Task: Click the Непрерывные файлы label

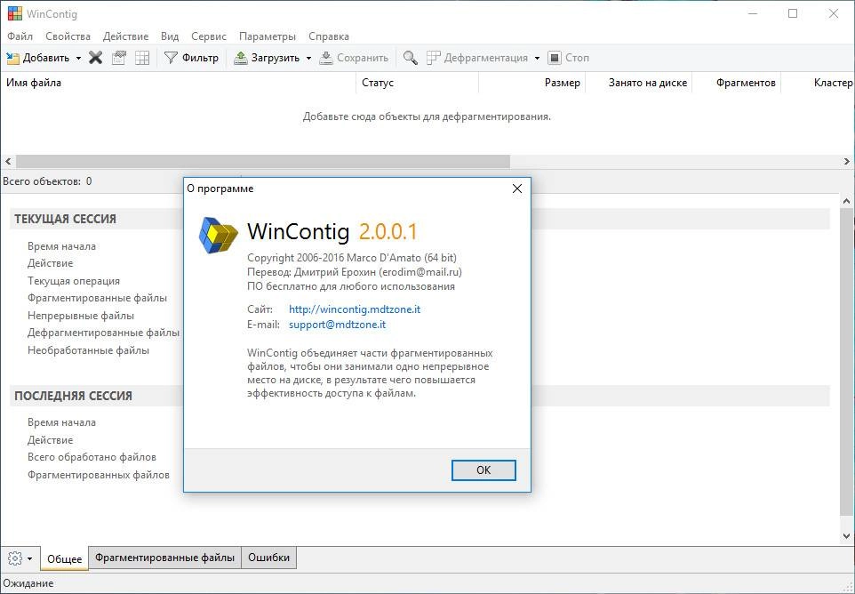Action: (81, 316)
